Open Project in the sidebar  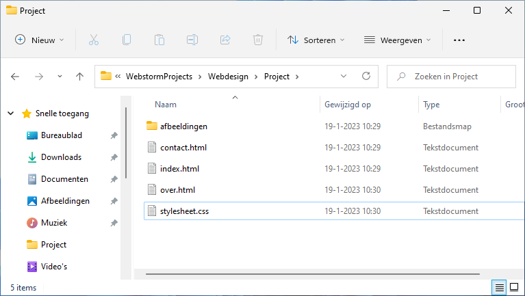pyautogui.click(x=53, y=245)
